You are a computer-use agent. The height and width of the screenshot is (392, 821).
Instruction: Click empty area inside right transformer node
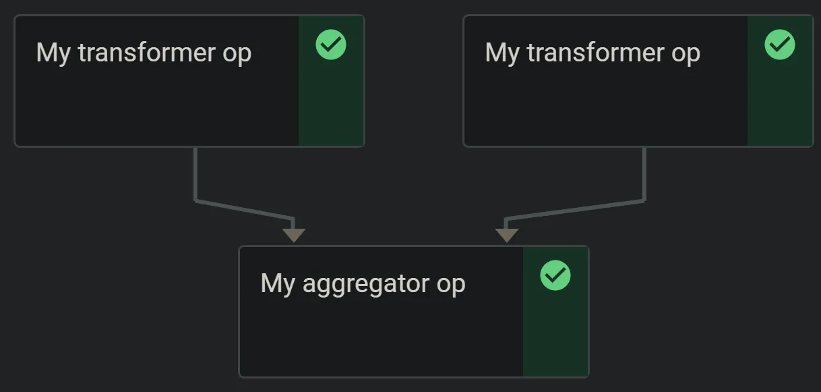click(604, 108)
